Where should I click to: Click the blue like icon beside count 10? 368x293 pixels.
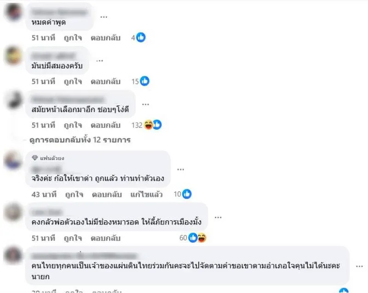click(x=187, y=194)
